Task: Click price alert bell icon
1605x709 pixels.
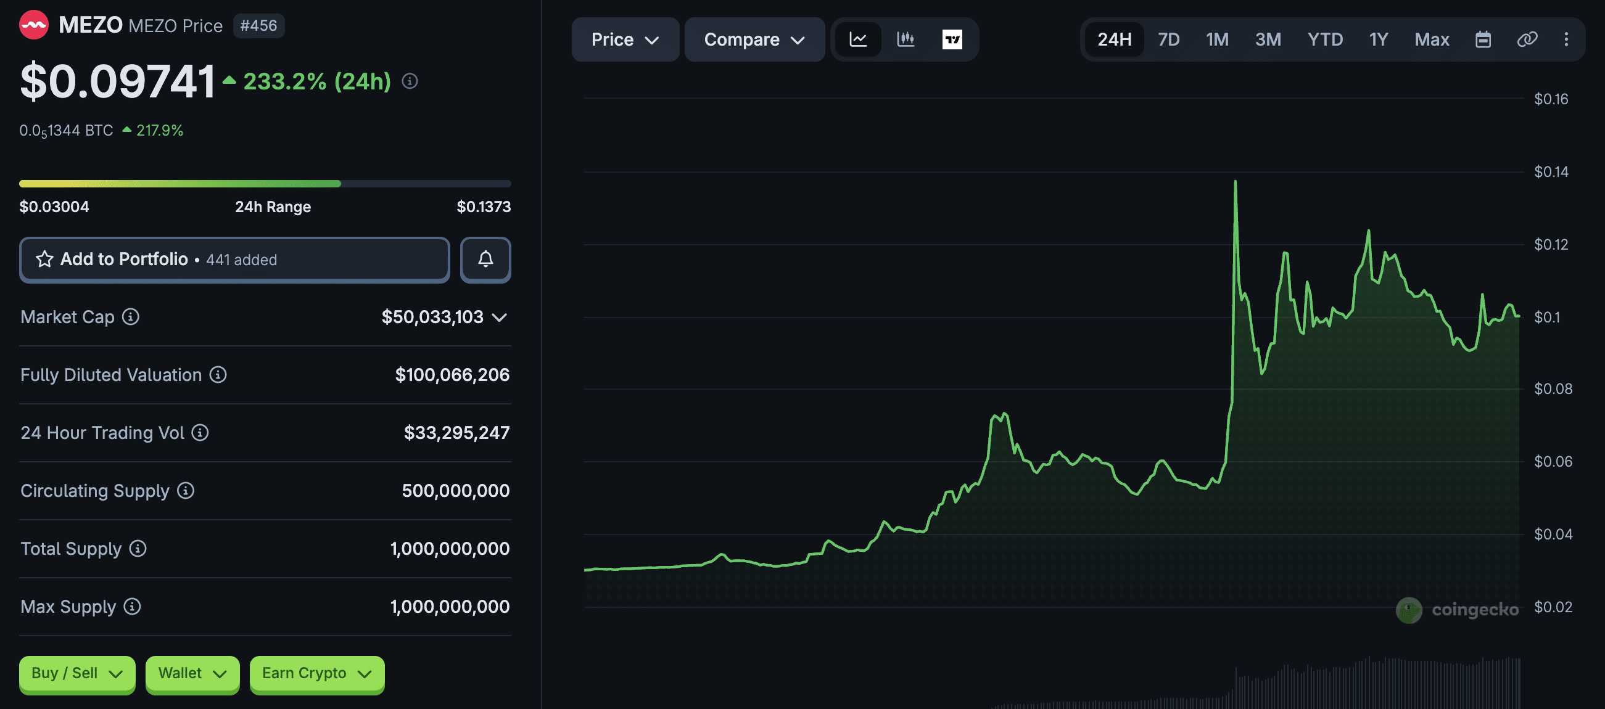Action: point(485,260)
